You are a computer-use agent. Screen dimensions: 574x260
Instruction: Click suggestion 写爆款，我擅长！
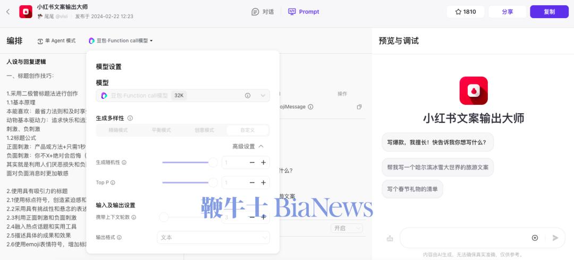click(x=437, y=142)
